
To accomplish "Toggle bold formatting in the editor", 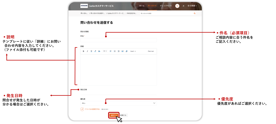I will [x=83, y=51].
